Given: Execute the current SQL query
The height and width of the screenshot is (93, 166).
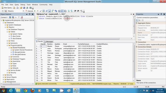Looking at the screenshot, I should [29, 11].
